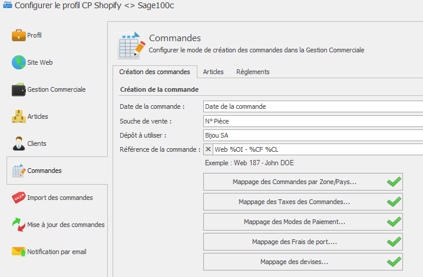Click the Mappage des devises button
This screenshot has height=277, width=423.
coord(303,262)
